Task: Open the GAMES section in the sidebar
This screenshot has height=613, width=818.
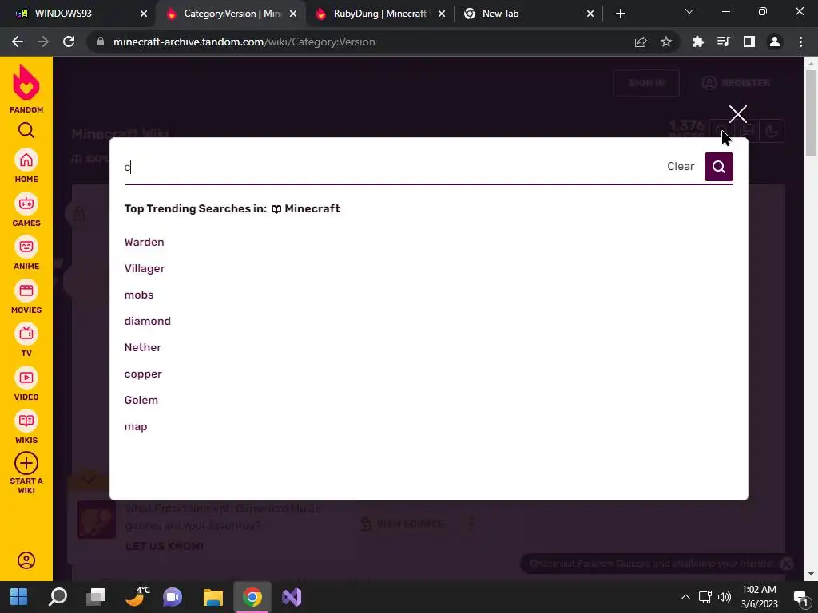Action: tap(26, 210)
